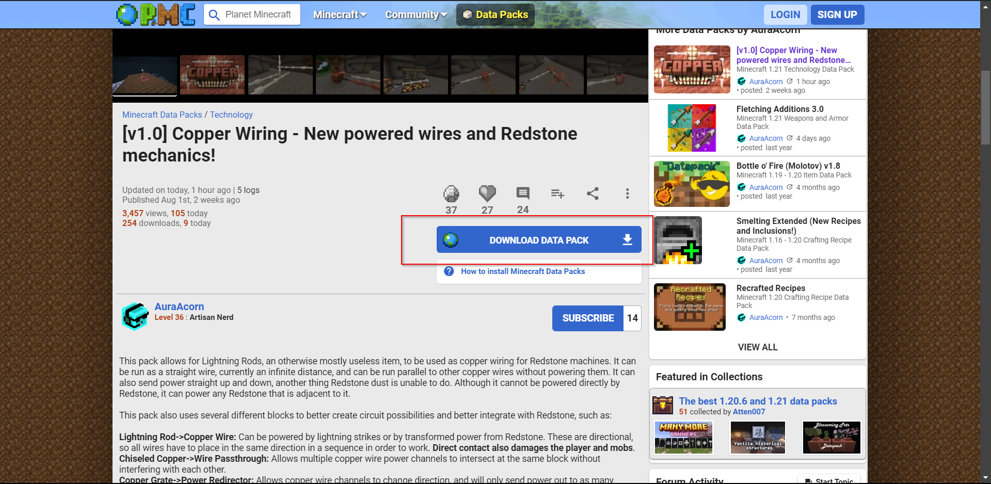Viewport: 991px width, 484px height.
Task: Focus the Planet Minecraft search field
Action: coord(258,14)
